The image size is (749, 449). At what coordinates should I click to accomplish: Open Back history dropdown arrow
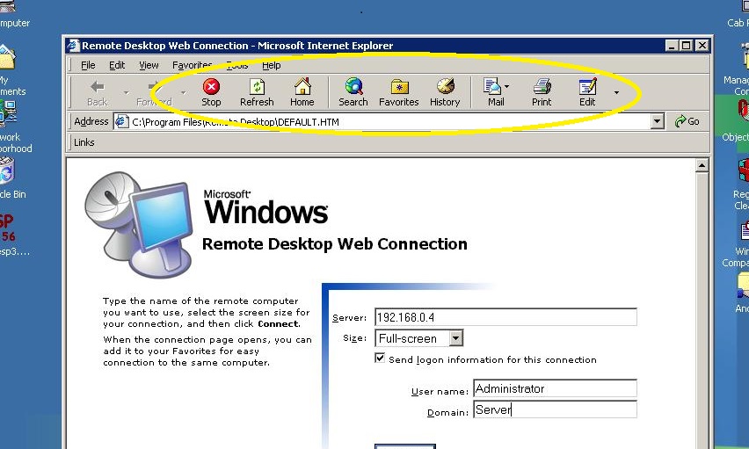[x=126, y=92]
